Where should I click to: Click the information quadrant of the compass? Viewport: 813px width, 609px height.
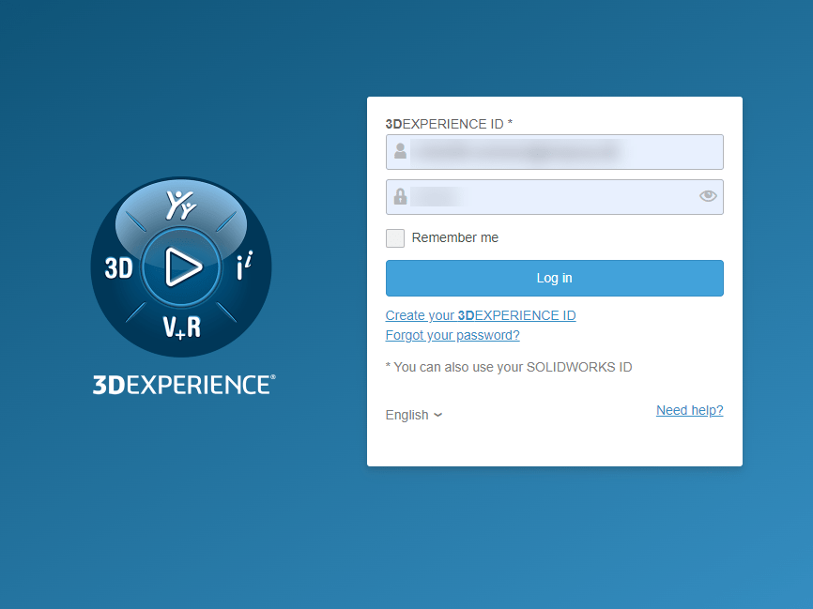[244, 266]
